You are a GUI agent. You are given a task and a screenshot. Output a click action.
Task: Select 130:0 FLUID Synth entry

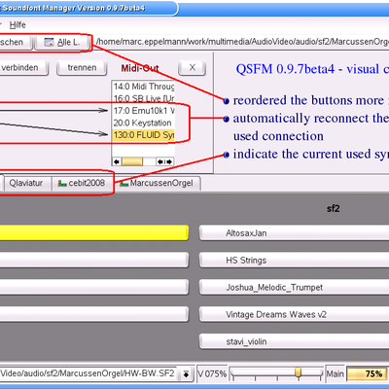point(143,135)
